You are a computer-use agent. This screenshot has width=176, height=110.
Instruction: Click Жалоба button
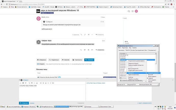(x=66, y=60)
